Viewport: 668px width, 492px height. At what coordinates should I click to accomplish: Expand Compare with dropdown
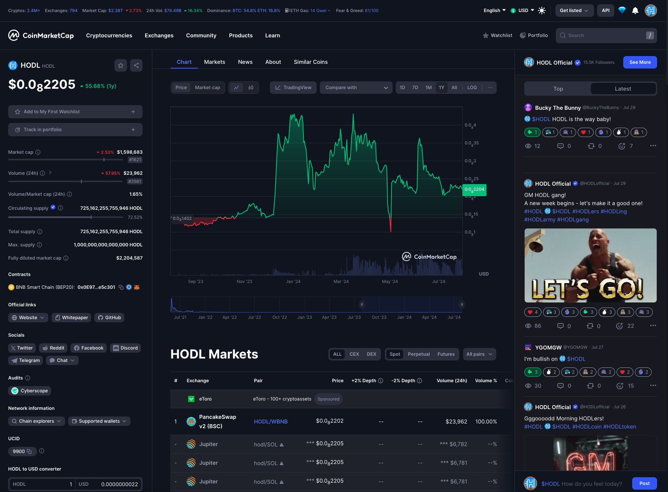point(356,88)
